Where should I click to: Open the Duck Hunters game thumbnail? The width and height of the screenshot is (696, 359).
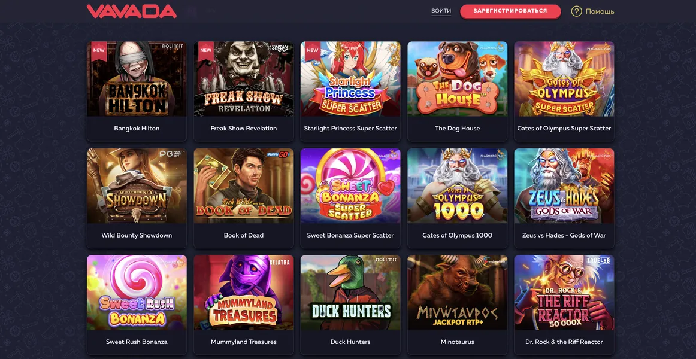pos(350,293)
